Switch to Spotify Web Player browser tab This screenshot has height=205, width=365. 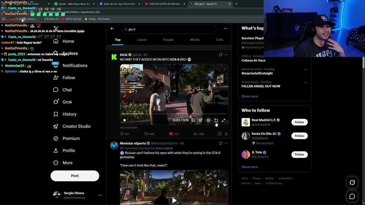(74, 4)
